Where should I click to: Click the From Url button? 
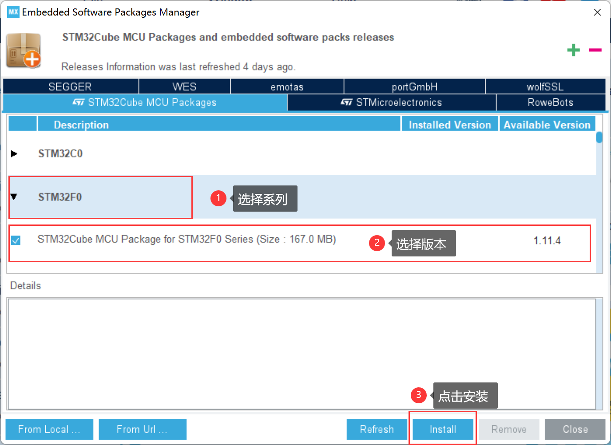tap(142, 429)
